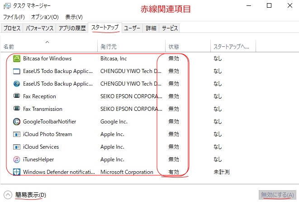The width and height of the screenshot is (299, 205).
Task: Switch to the パフォーマンス tab
Action: click(39, 28)
